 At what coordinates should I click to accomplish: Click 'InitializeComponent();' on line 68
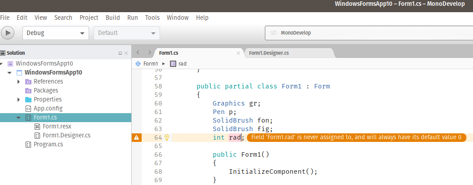(273, 172)
